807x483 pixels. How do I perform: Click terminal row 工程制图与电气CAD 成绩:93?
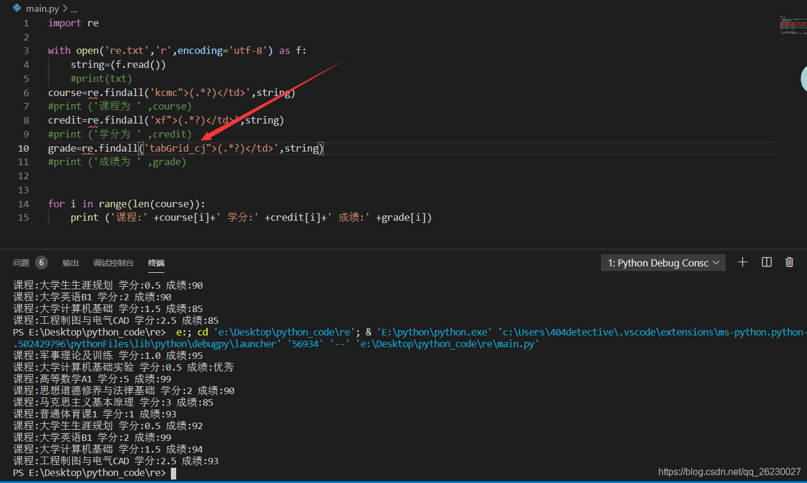coord(116,461)
